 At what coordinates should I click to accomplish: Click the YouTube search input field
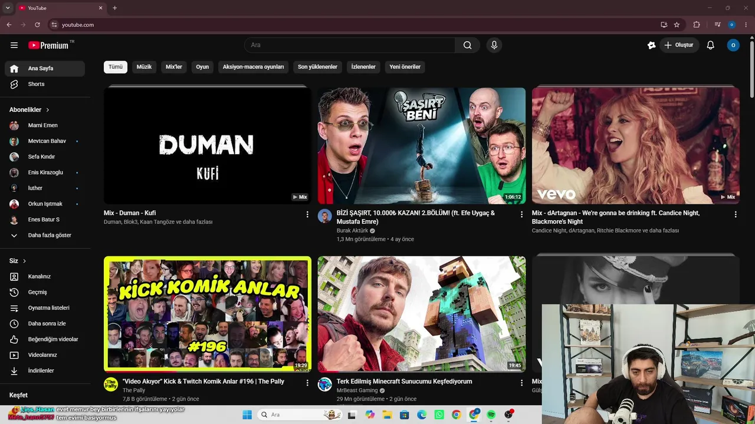[x=350, y=45]
